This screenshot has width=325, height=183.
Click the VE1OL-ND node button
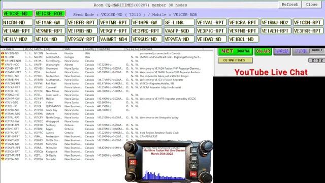(50, 39)
